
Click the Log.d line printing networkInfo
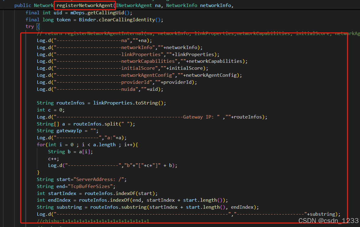(x=120, y=48)
